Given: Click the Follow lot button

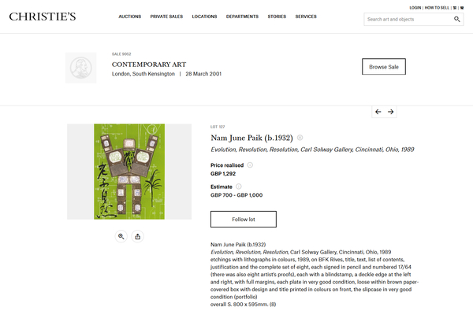Looking at the screenshot, I should coord(243,219).
